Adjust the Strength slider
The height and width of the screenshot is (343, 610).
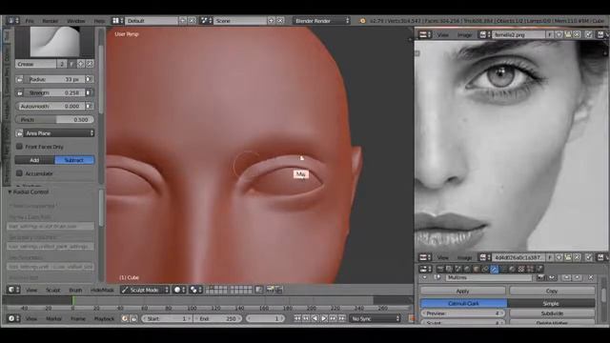coord(54,92)
